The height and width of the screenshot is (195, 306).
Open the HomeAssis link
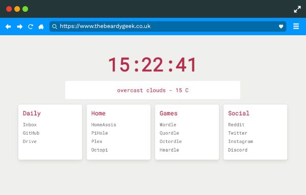(104, 125)
